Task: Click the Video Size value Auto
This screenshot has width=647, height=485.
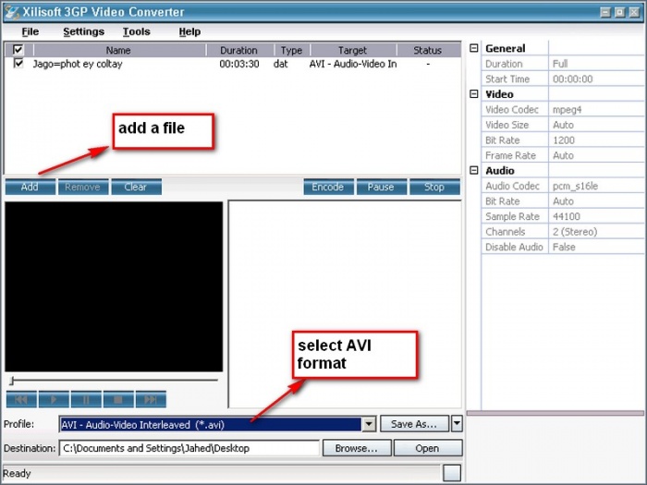Action: point(563,125)
